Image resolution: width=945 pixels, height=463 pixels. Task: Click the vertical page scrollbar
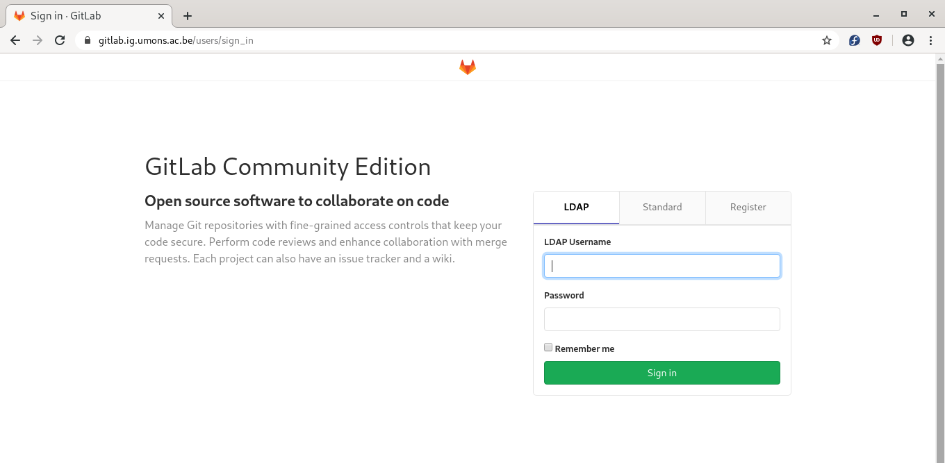940,257
